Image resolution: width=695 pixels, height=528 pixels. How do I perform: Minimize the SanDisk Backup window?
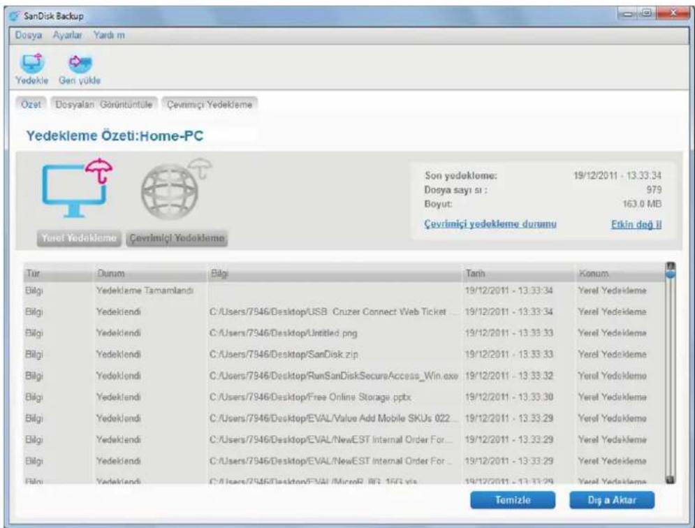pyautogui.click(x=627, y=14)
